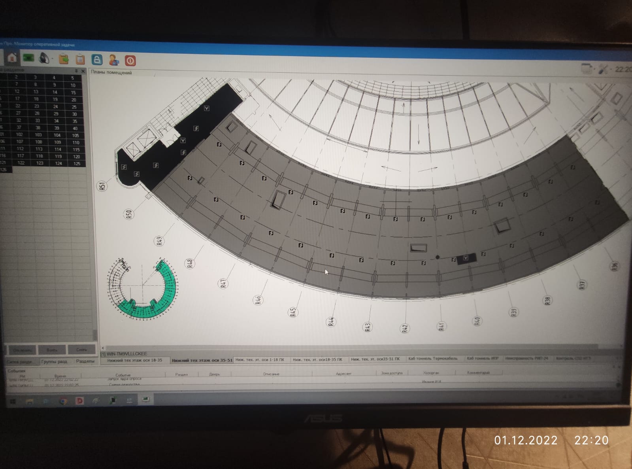Click the leftmost button beside Взять
This screenshot has width=632, height=469.
(x=22, y=350)
